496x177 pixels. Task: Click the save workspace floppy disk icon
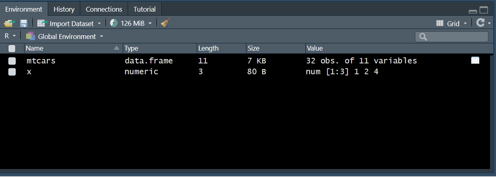coord(24,23)
